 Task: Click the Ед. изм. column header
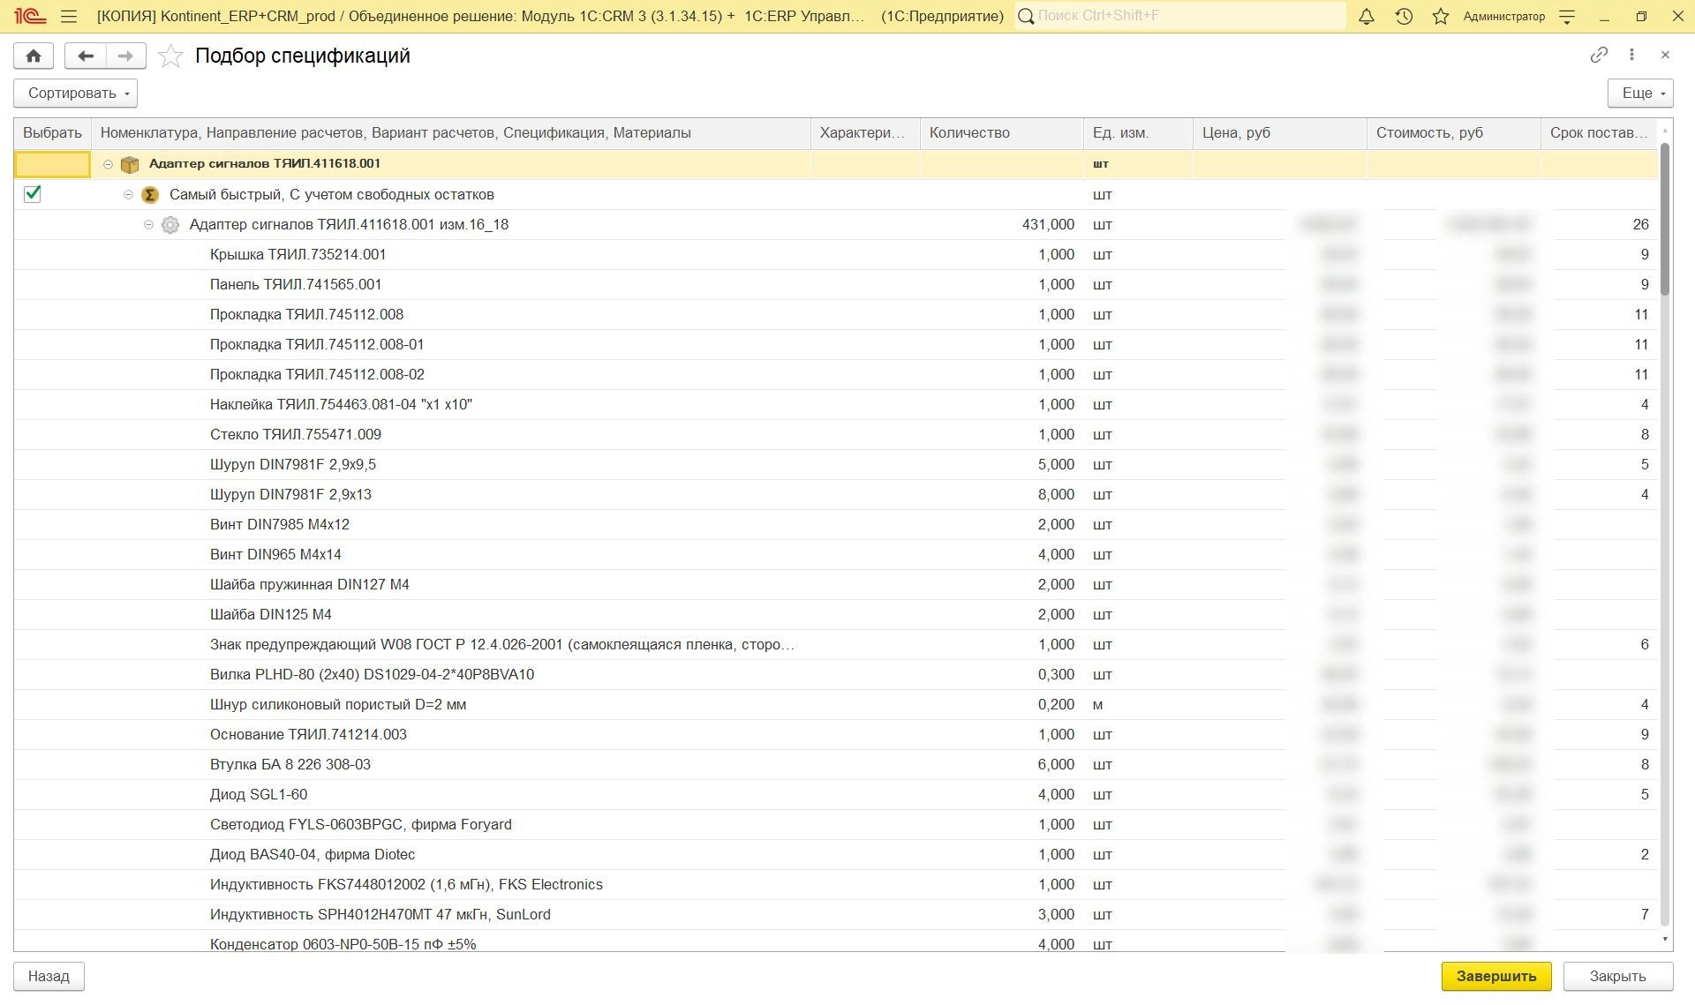point(1138,133)
